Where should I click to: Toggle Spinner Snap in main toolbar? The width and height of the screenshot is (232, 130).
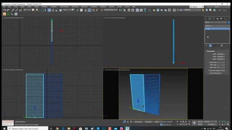(x=97, y=10)
